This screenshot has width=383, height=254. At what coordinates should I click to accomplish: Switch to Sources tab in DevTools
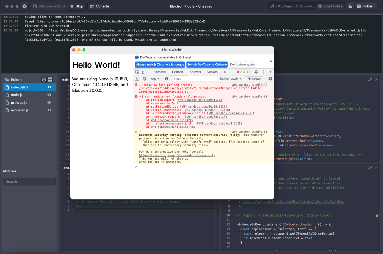coord(195,72)
